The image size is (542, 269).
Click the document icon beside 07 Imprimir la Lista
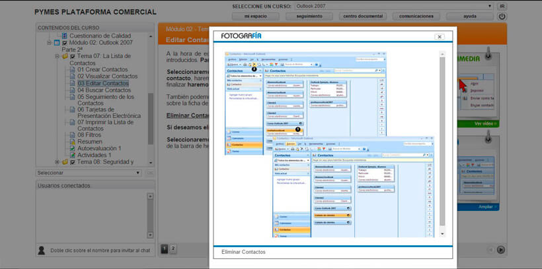[72, 123]
